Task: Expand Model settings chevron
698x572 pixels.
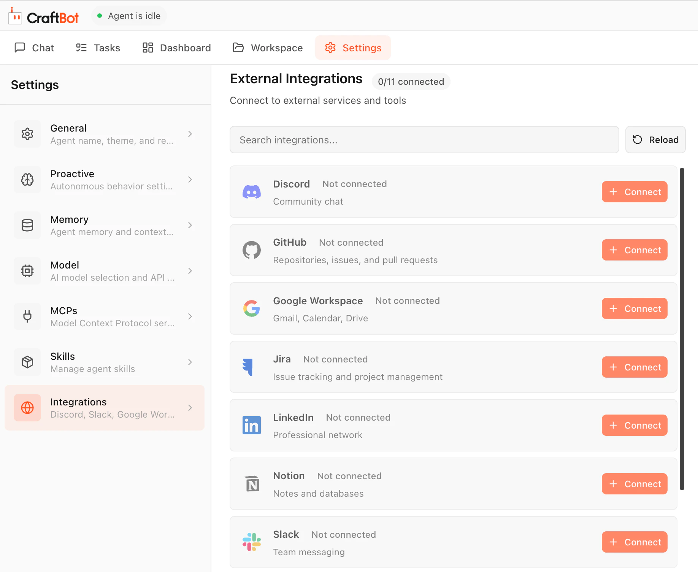Action: (190, 271)
